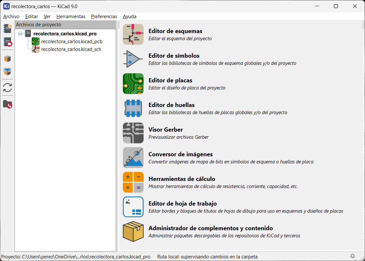Select recolectora_carlos.kicad_sch in project tree
The height and width of the screenshot is (261, 365).
(71, 49)
